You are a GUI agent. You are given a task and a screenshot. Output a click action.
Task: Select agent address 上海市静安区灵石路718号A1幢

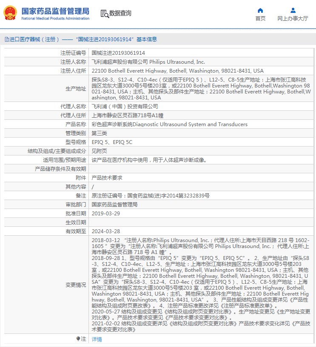128,115
